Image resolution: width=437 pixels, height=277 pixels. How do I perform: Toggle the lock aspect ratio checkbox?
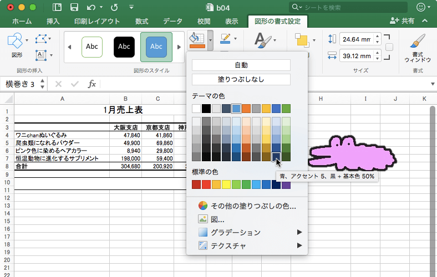tap(389, 48)
